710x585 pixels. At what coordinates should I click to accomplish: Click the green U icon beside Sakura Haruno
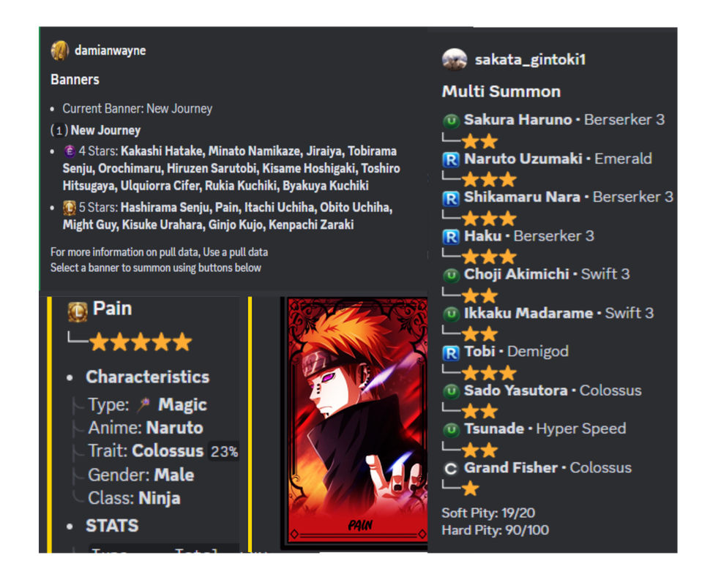(x=451, y=121)
